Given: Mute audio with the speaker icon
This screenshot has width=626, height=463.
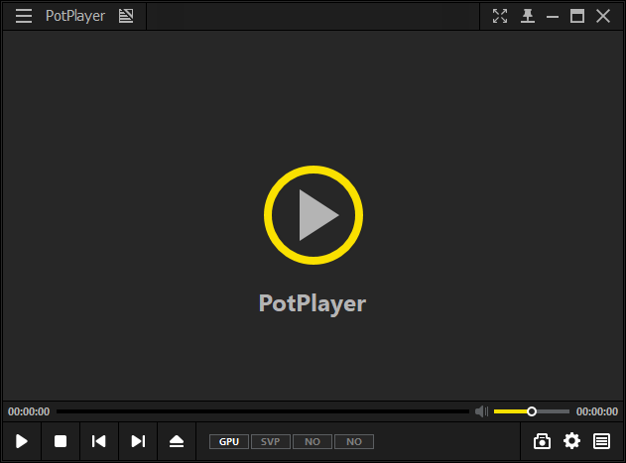Looking at the screenshot, I should pos(481,411).
